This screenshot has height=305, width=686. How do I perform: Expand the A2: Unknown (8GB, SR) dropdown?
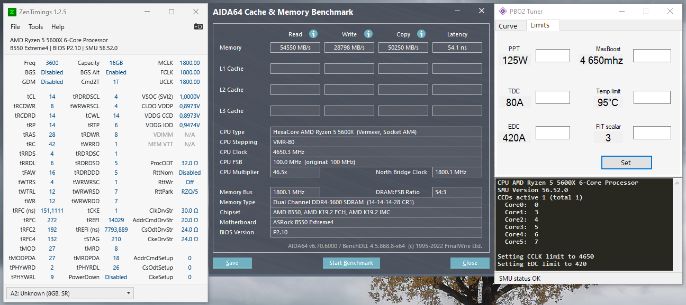tap(70, 293)
